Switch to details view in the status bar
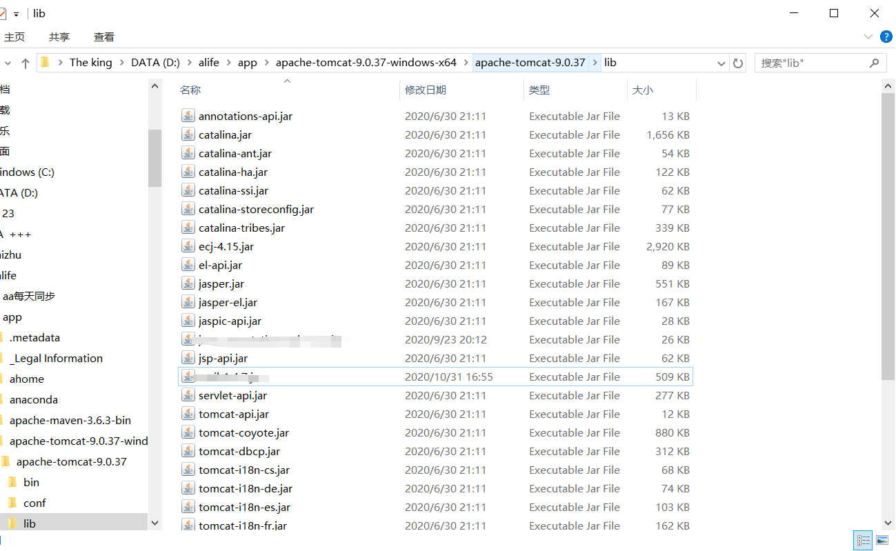 (863, 540)
